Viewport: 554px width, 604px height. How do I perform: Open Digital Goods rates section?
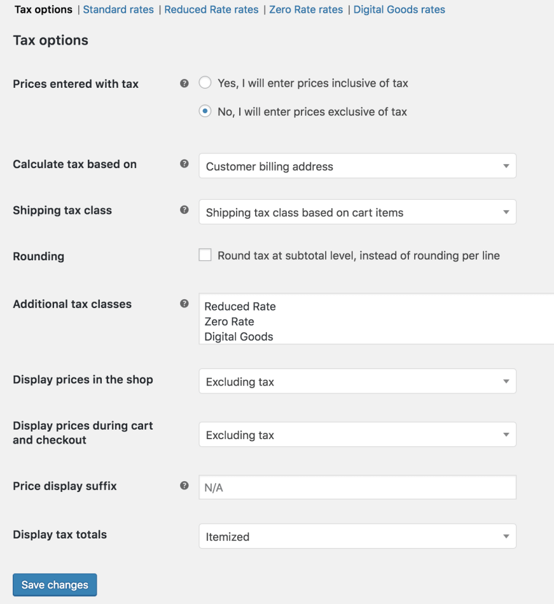(399, 10)
